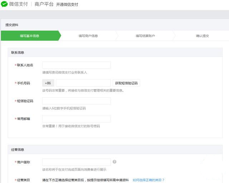This screenshot has width=229, height=183.
Task: Click the 经营信息 section header
Action: pyautogui.click(x=18, y=149)
